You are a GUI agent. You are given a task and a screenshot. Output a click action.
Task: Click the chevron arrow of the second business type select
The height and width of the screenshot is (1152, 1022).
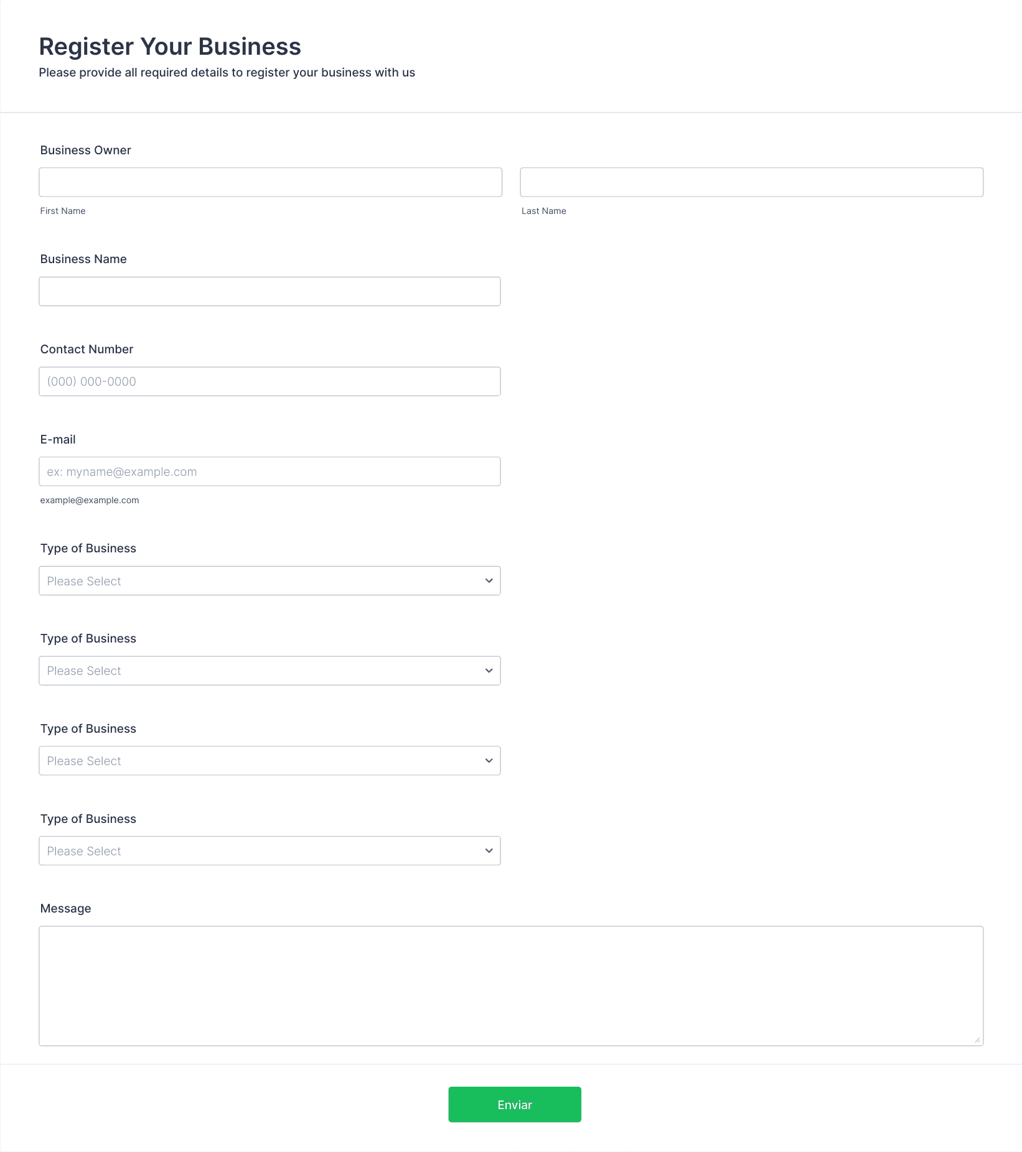pyautogui.click(x=489, y=671)
